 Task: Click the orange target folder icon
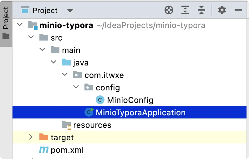[x=43, y=137]
